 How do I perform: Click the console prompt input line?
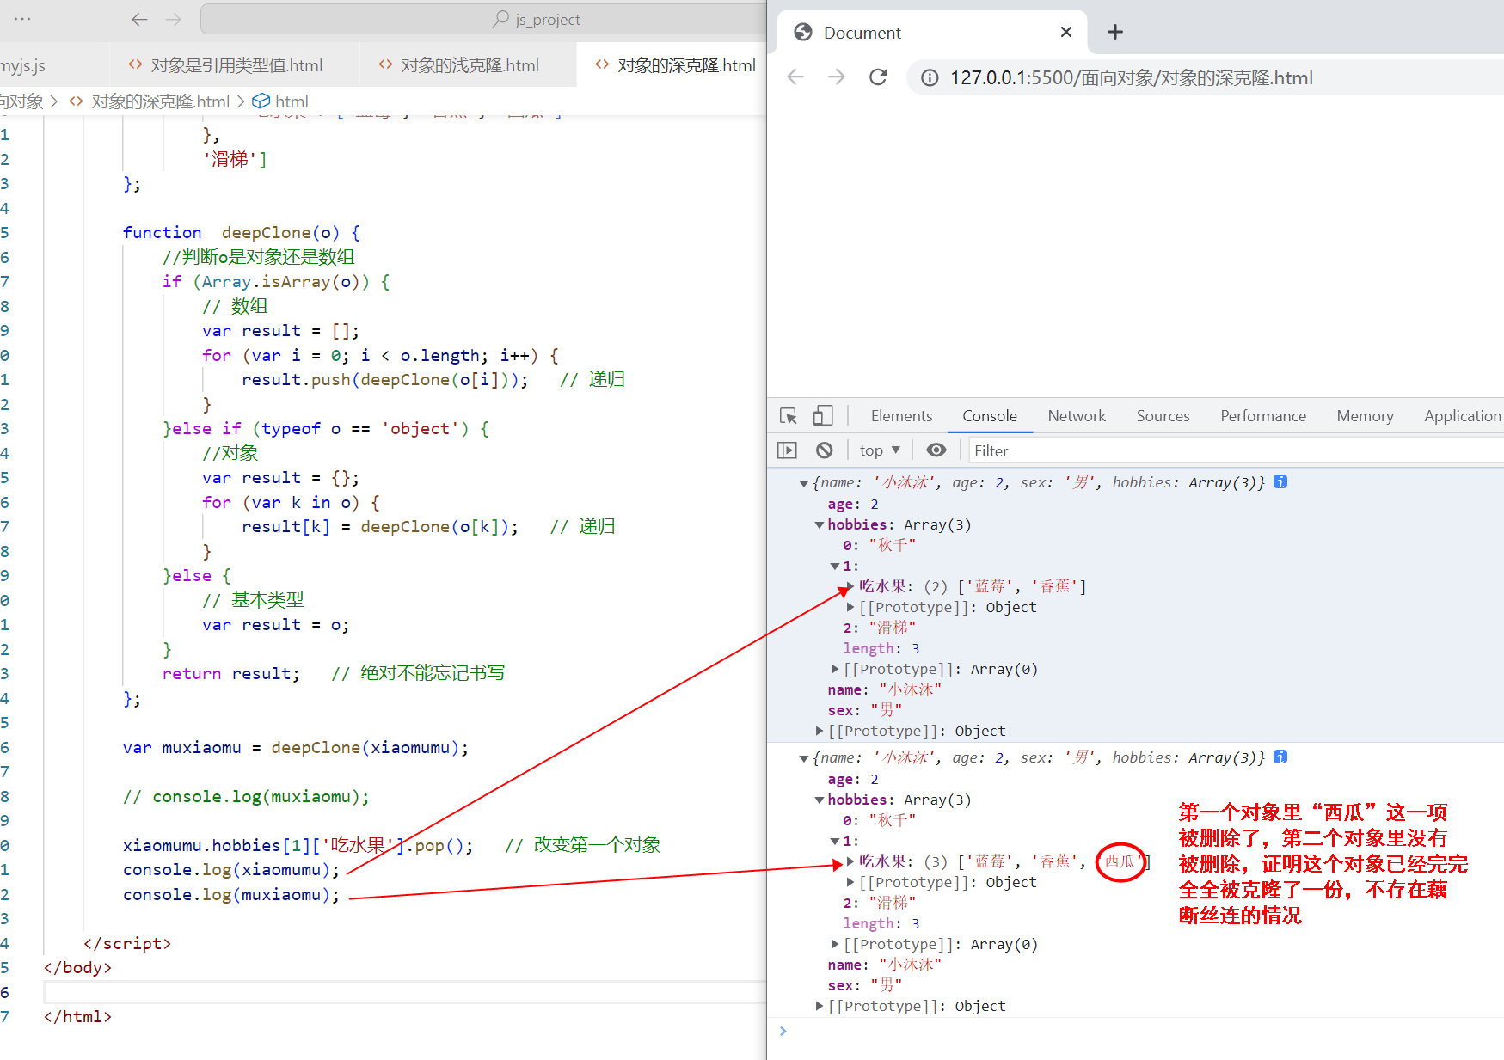[x=1144, y=1031]
